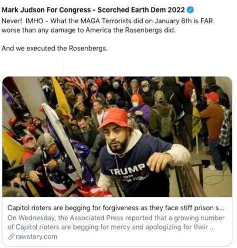Image resolution: width=237 pixels, height=248 pixels.
Task: Open Mark Judson For Congress profile name
Action: pyautogui.click(x=46, y=10)
